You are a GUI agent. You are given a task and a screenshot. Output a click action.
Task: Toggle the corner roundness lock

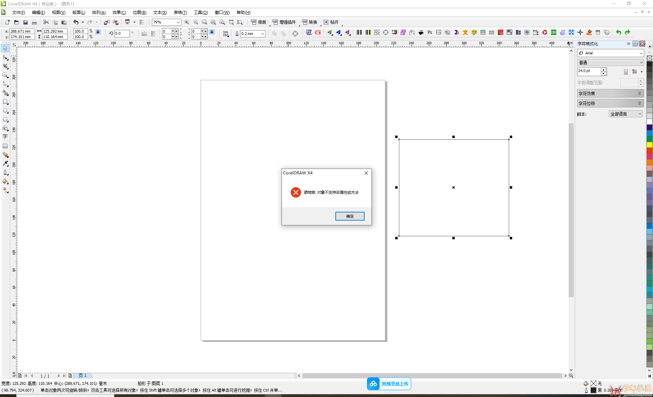point(212,32)
